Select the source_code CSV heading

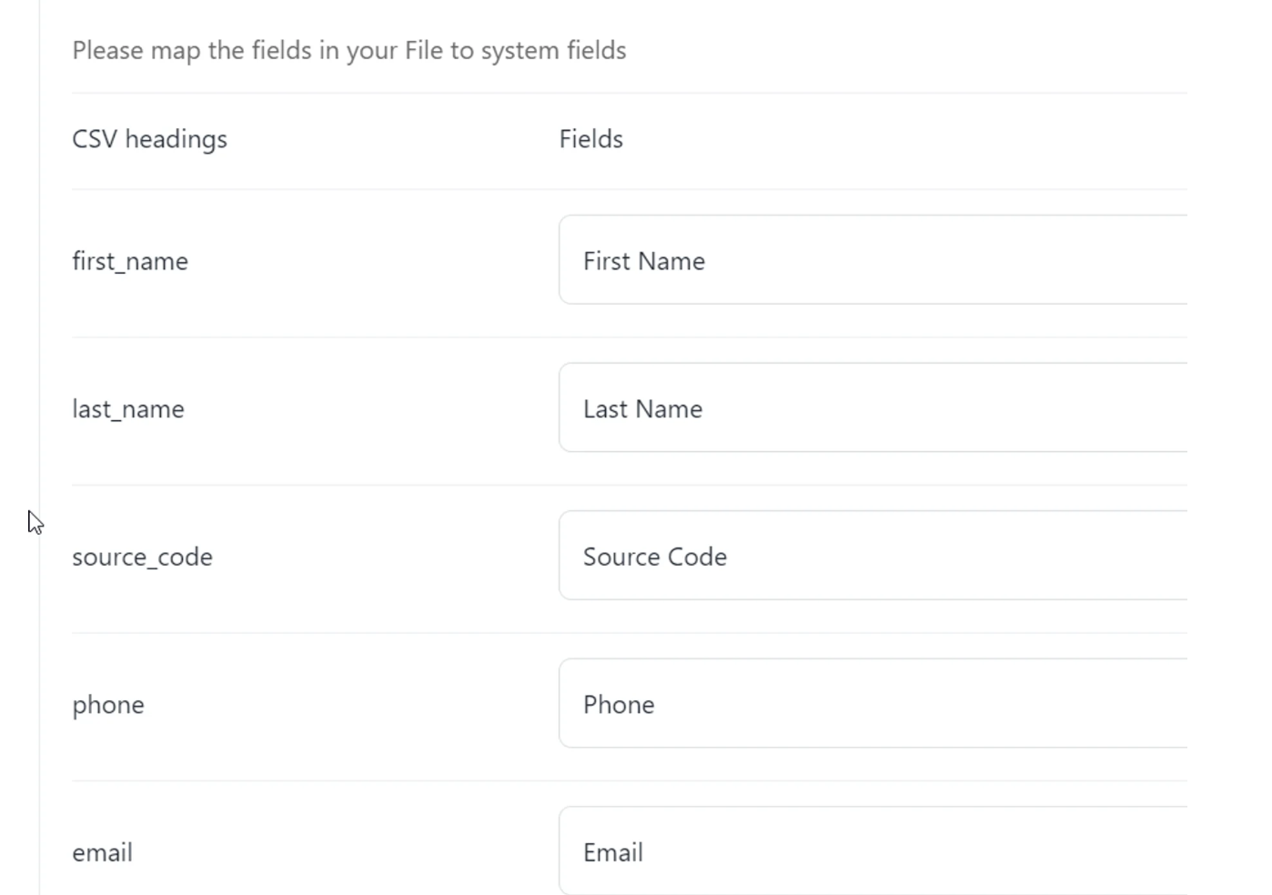click(142, 556)
